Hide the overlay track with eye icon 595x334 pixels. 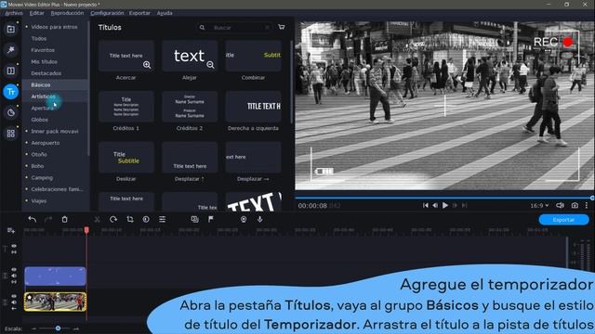click(14, 270)
